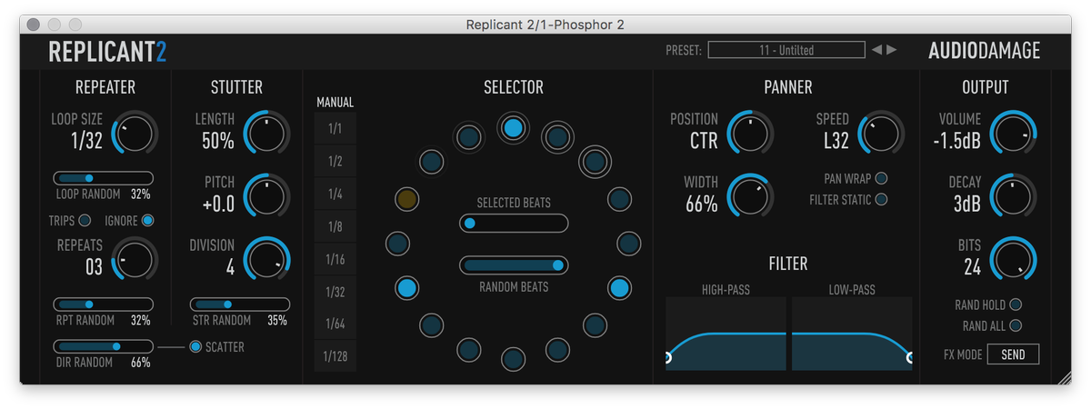Select manual 1/16 repeat size

click(x=335, y=259)
